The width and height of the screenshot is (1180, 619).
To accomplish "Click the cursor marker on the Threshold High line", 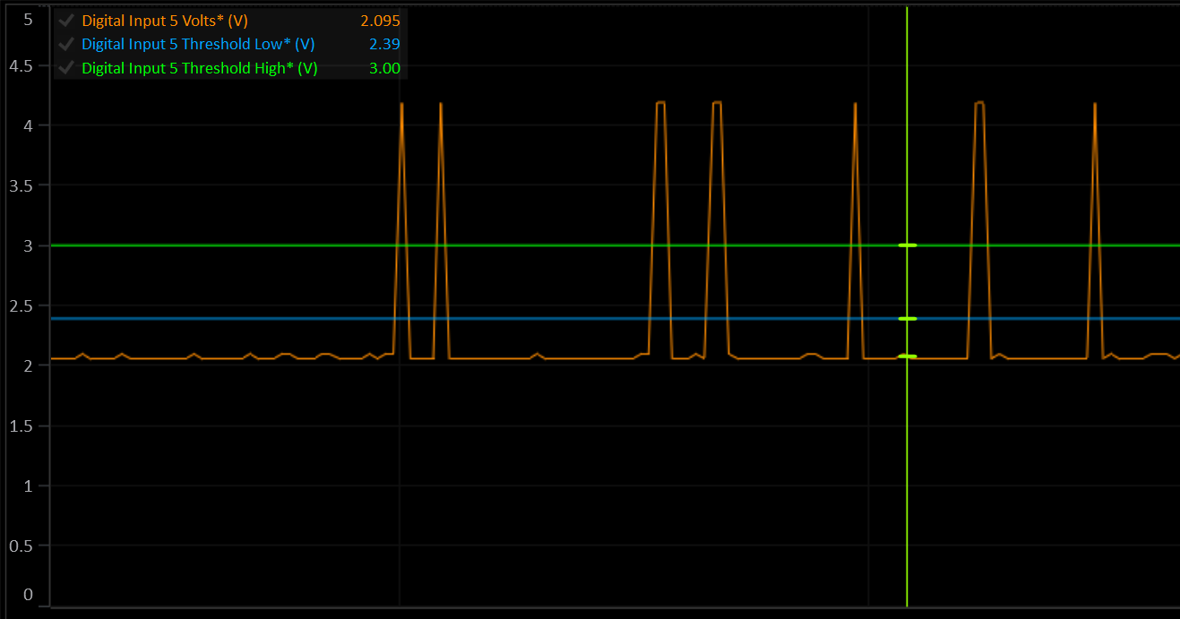I will (907, 244).
